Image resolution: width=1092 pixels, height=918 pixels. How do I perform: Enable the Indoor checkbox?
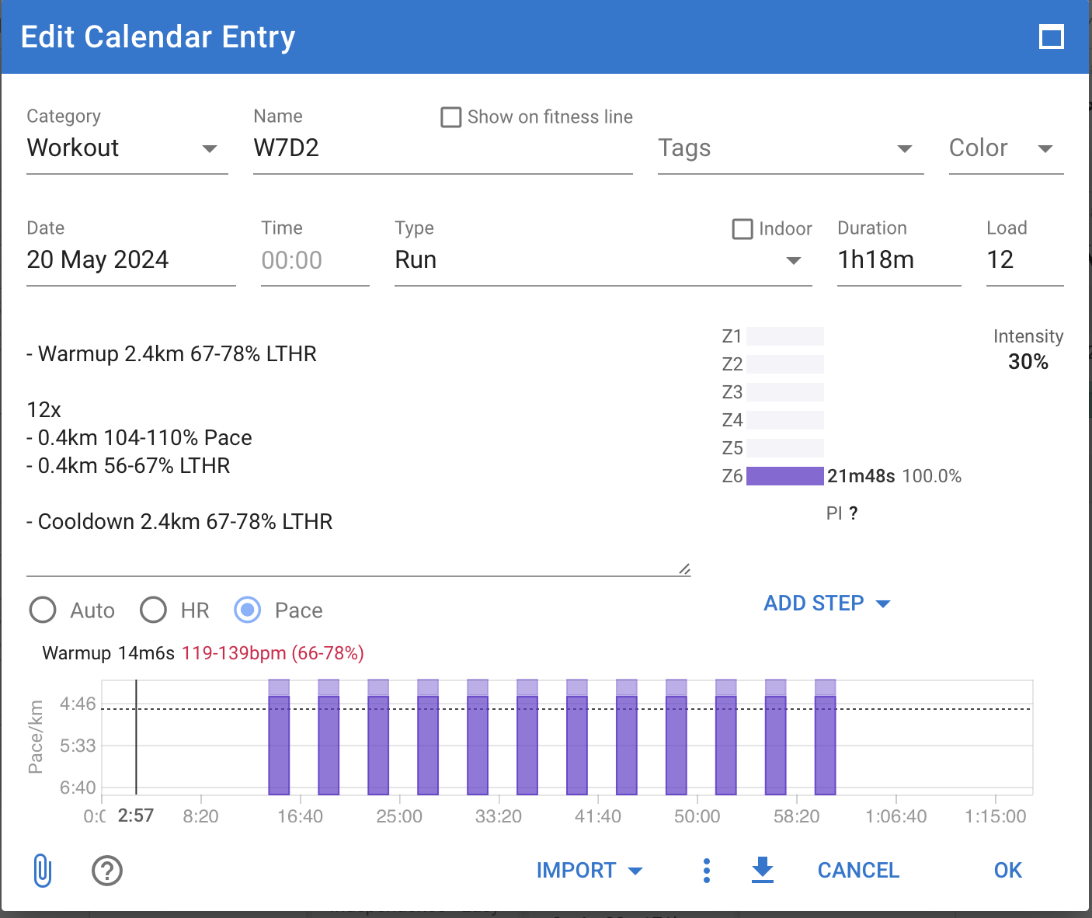[x=742, y=229]
